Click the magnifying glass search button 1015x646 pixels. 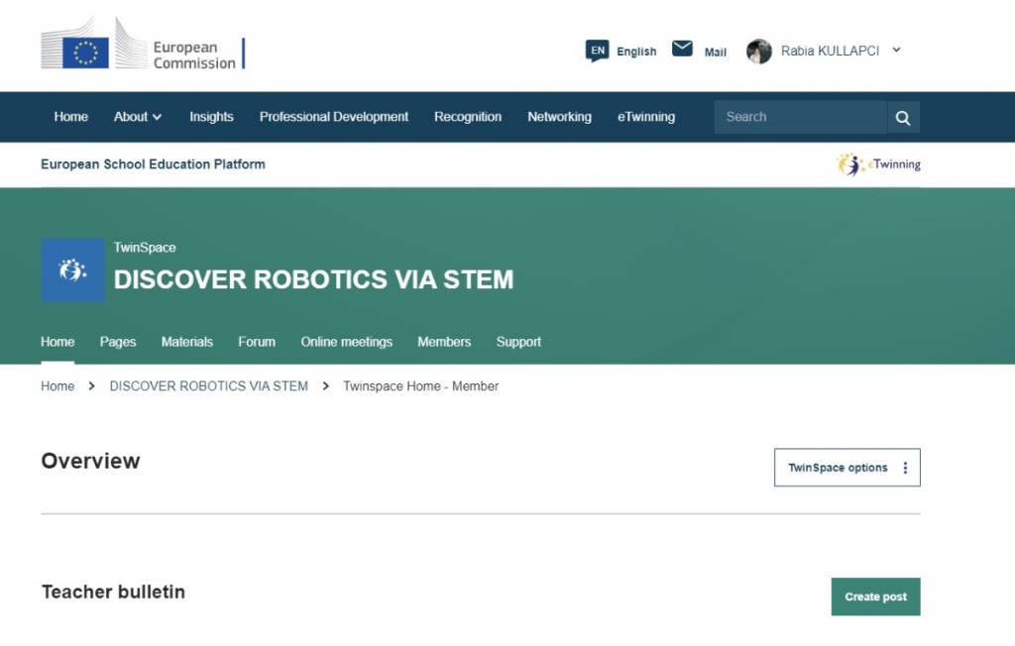pos(903,117)
